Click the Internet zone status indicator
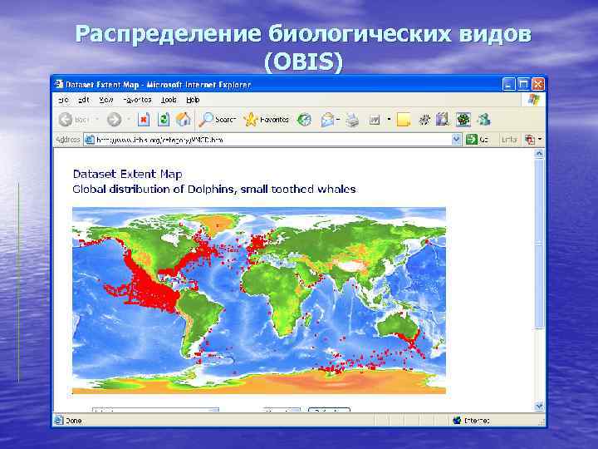This screenshot has width=598, height=449. click(x=472, y=421)
